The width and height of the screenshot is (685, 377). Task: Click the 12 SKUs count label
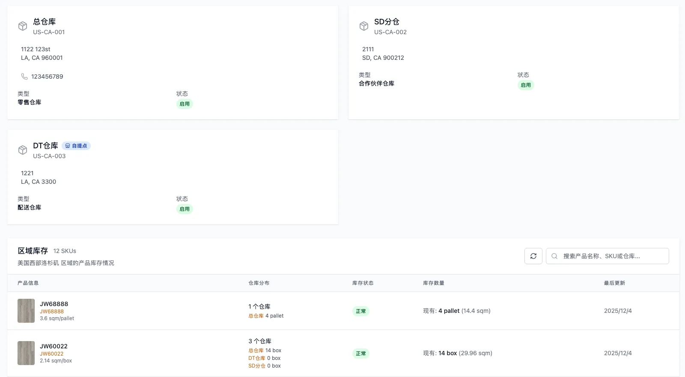pos(65,251)
